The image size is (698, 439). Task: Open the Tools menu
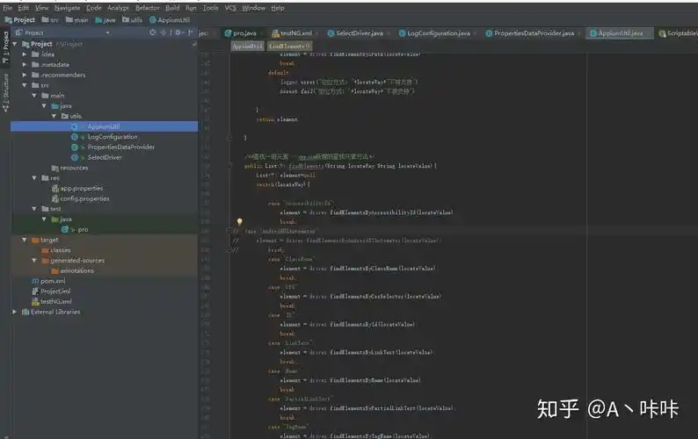(x=211, y=8)
